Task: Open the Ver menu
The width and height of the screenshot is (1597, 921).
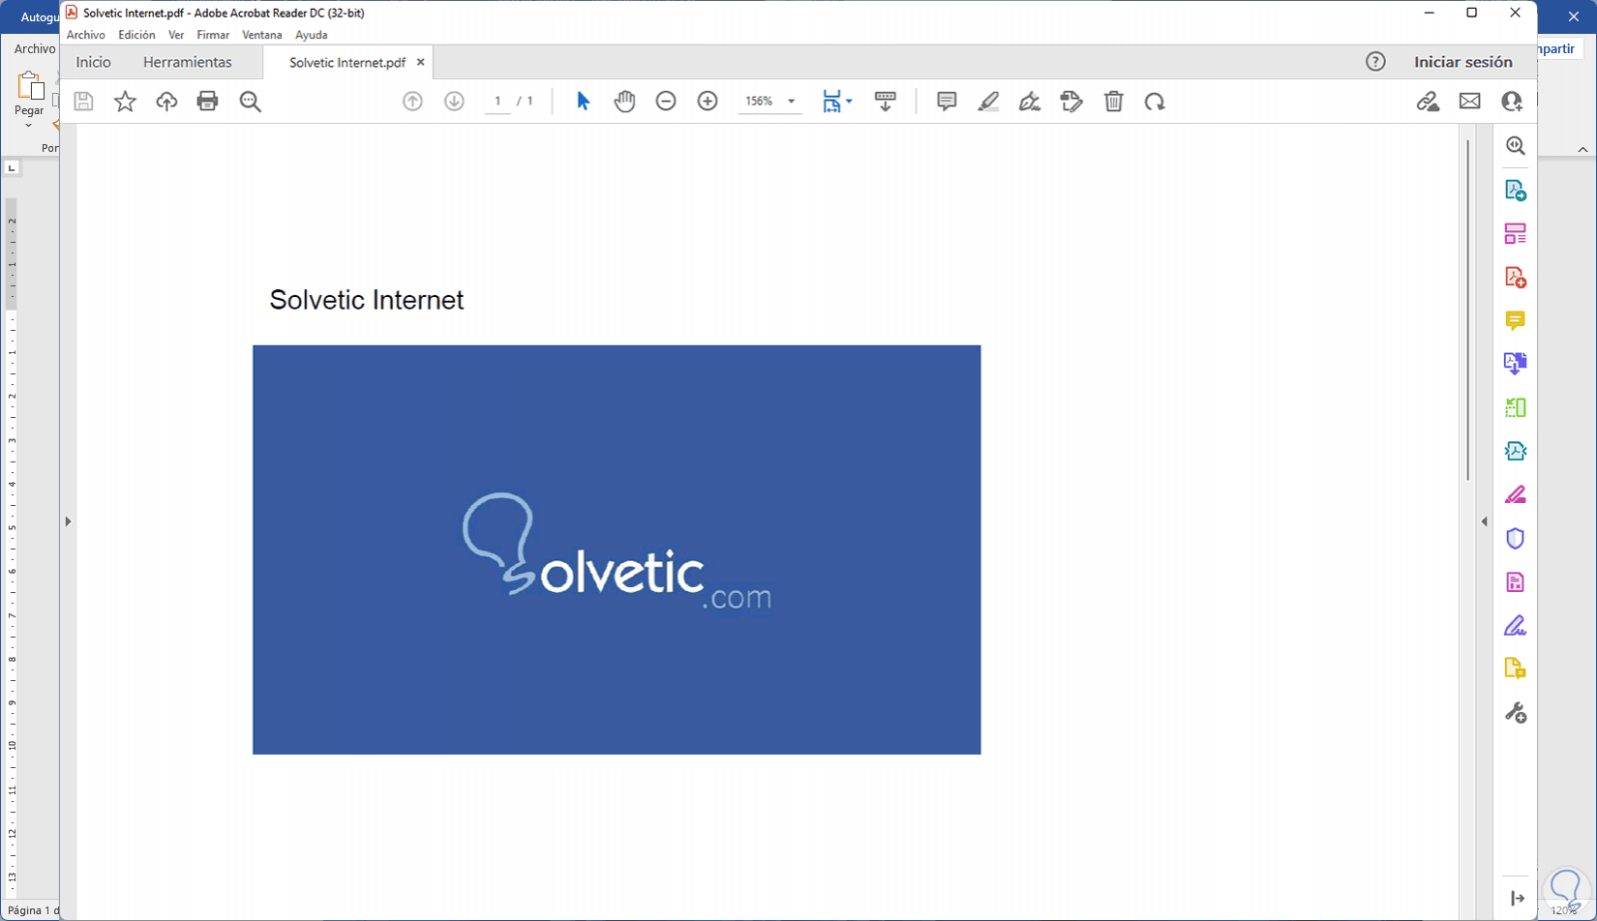Action: click(176, 35)
